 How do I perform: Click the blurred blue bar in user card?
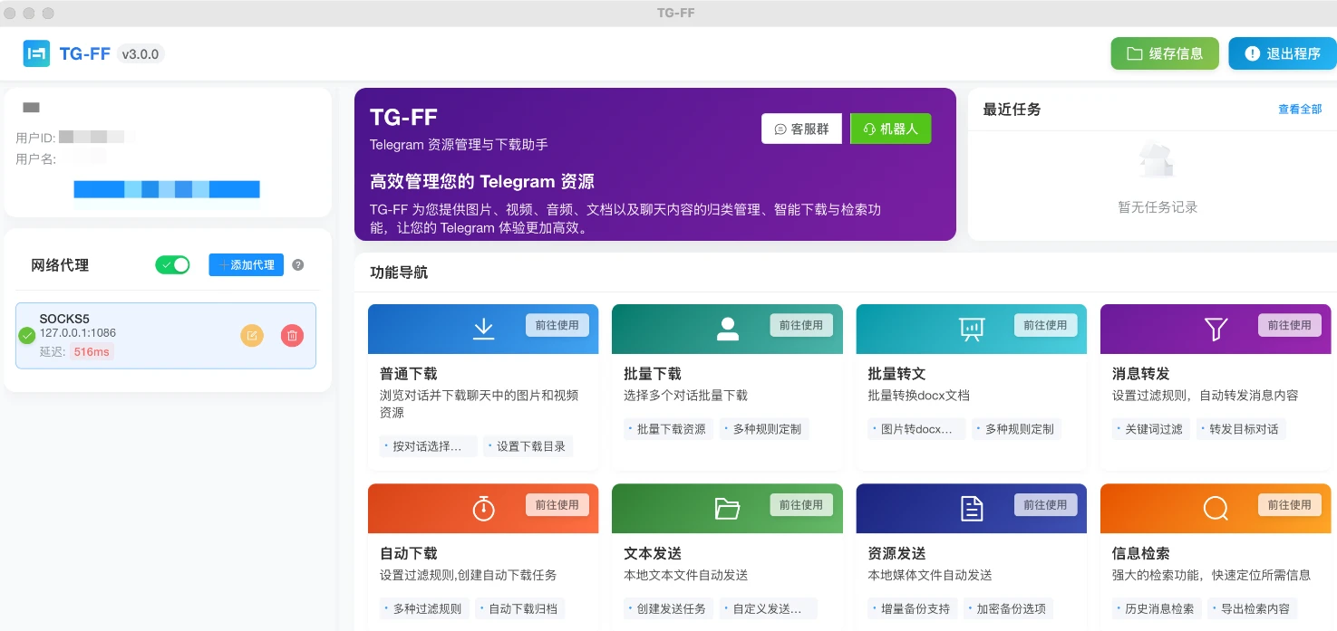pos(167,189)
